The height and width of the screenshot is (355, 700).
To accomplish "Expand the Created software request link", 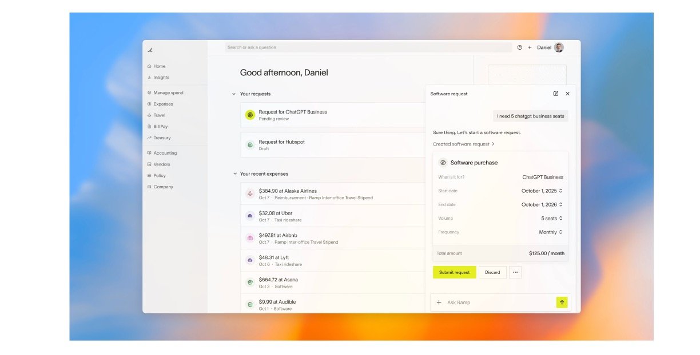I will (x=463, y=144).
